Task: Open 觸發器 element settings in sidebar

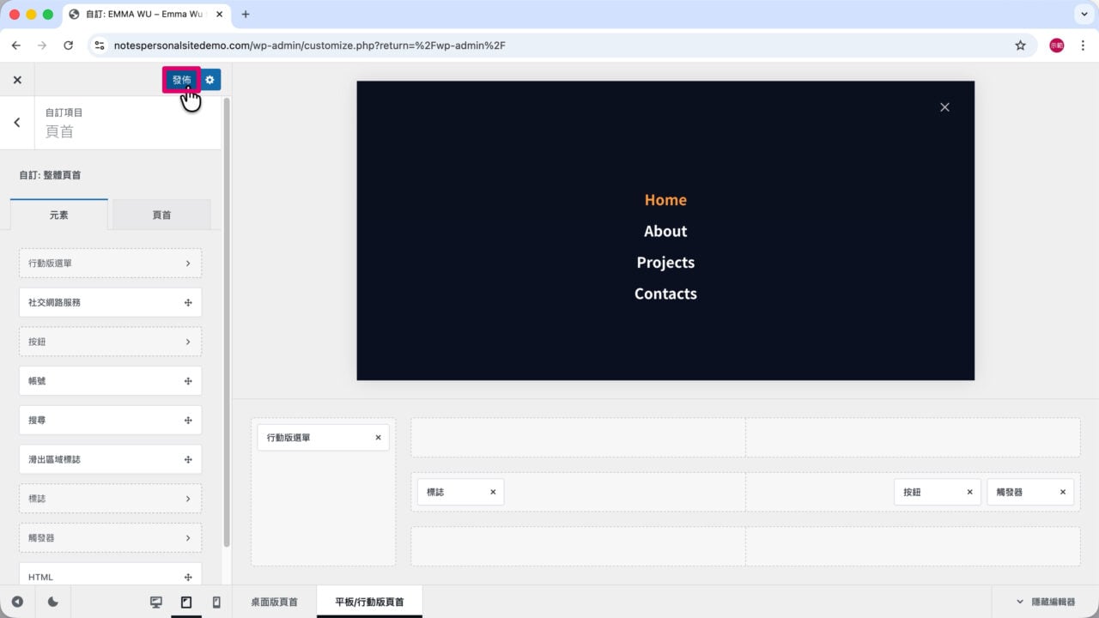Action: click(x=110, y=538)
